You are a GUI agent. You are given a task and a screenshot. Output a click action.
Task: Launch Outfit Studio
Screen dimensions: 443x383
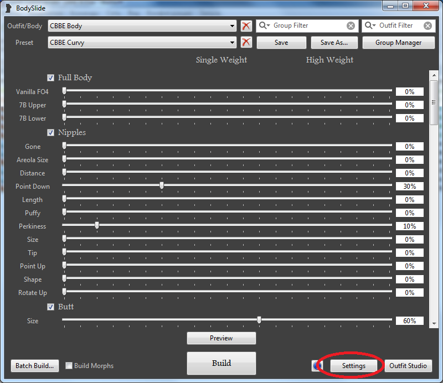click(408, 366)
